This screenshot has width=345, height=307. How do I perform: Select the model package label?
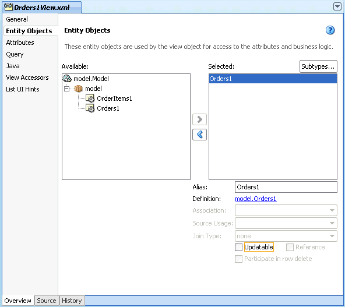point(93,89)
